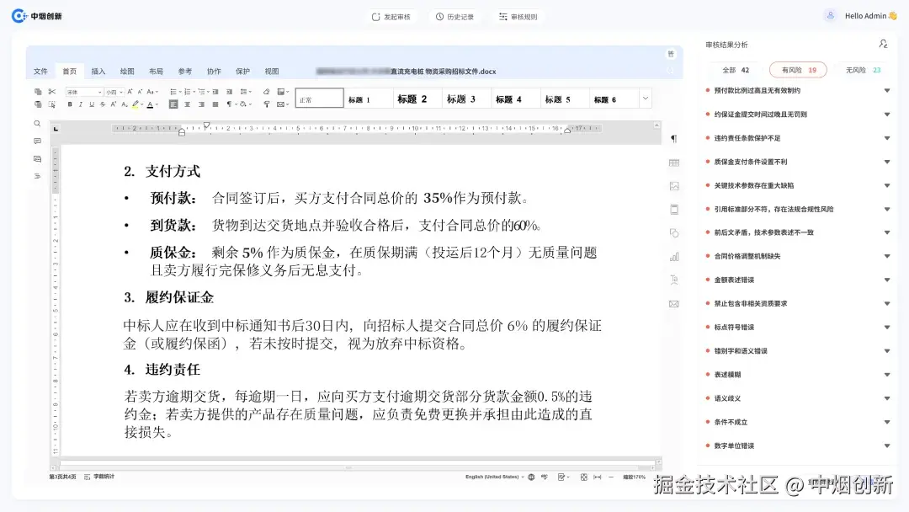909x512 pixels.
Task: Toggle strikethrough formatting
Action: (103, 104)
